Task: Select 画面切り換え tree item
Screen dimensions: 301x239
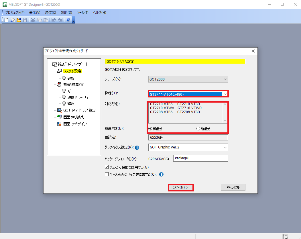Action: [x=74, y=117]
